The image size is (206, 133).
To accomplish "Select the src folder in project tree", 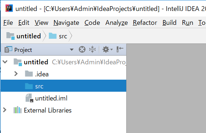I will pos(63,86).
